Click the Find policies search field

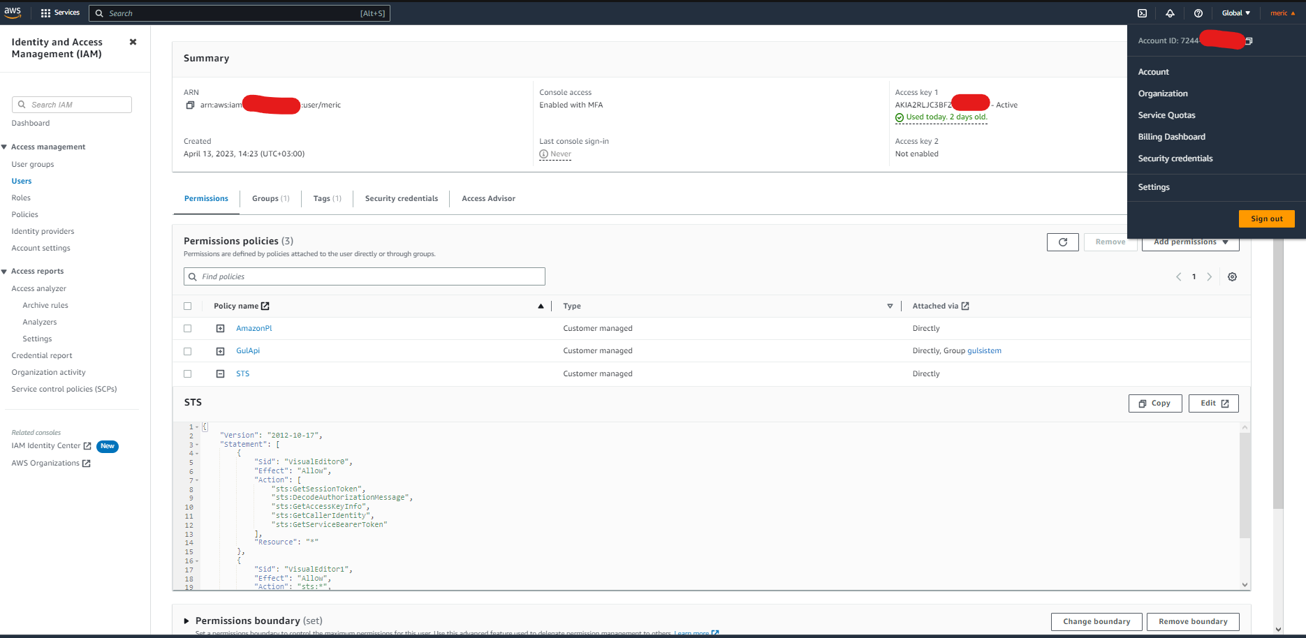364,276
